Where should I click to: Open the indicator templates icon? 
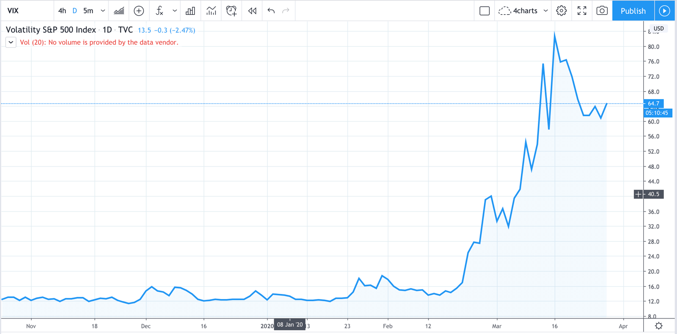[x=211, y=10]
